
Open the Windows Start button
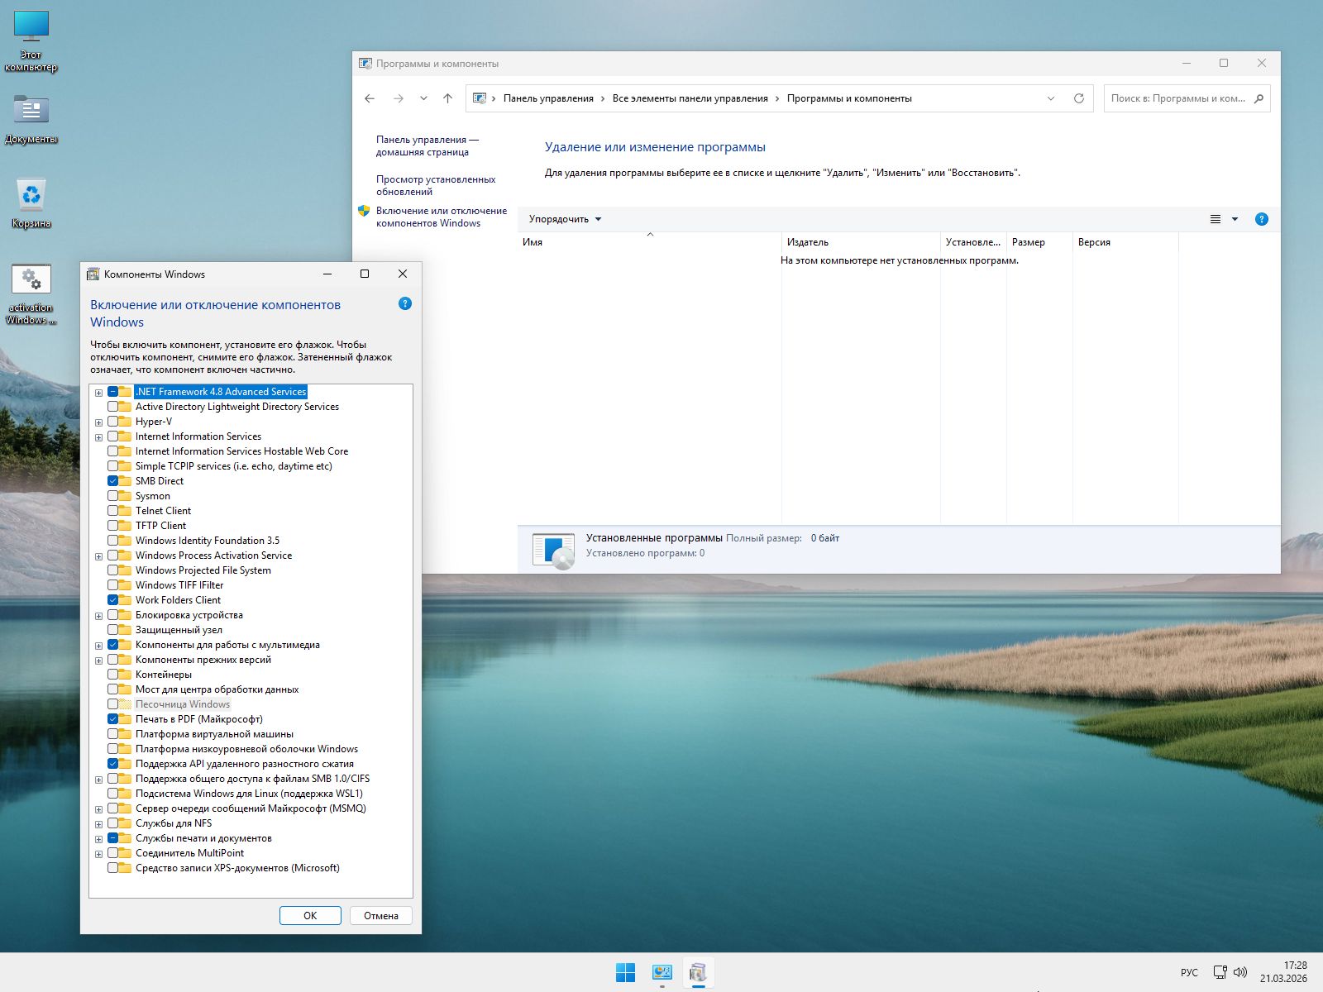pos(625,972)
